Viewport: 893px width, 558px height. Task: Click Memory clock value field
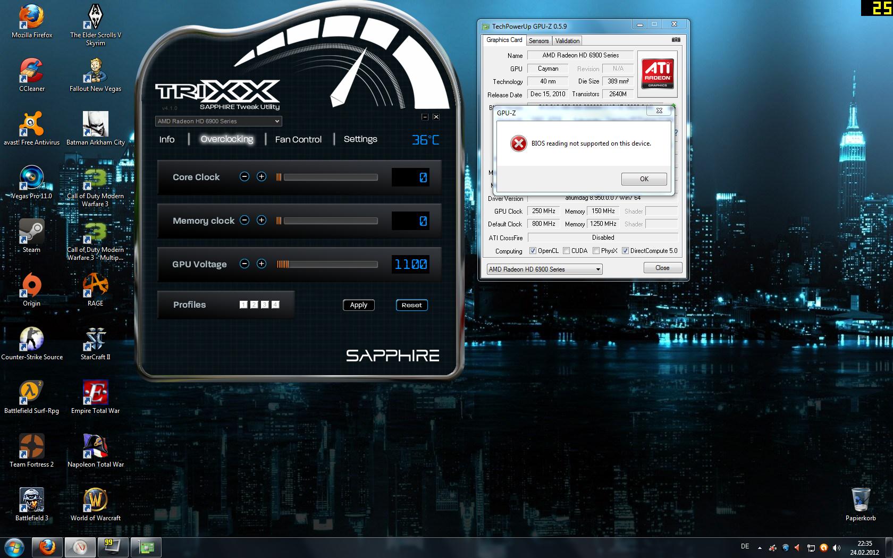[410, 221]
